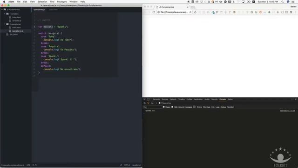Bookmark the page with the star icon
This screenshot has width=298, height=168.
pyautogui.click(x=190, y=12)
